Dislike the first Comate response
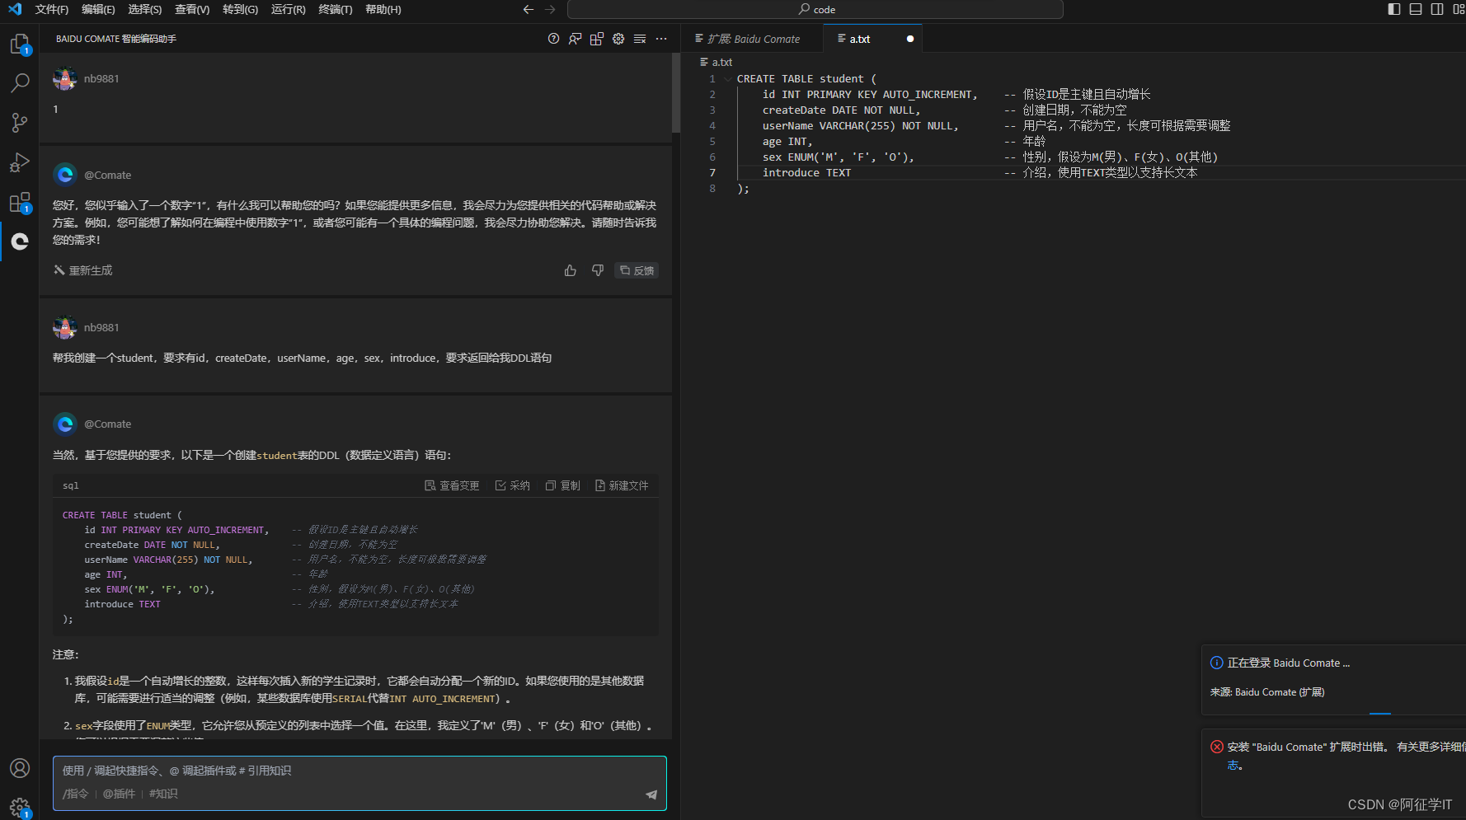 [x=598, y=270]
